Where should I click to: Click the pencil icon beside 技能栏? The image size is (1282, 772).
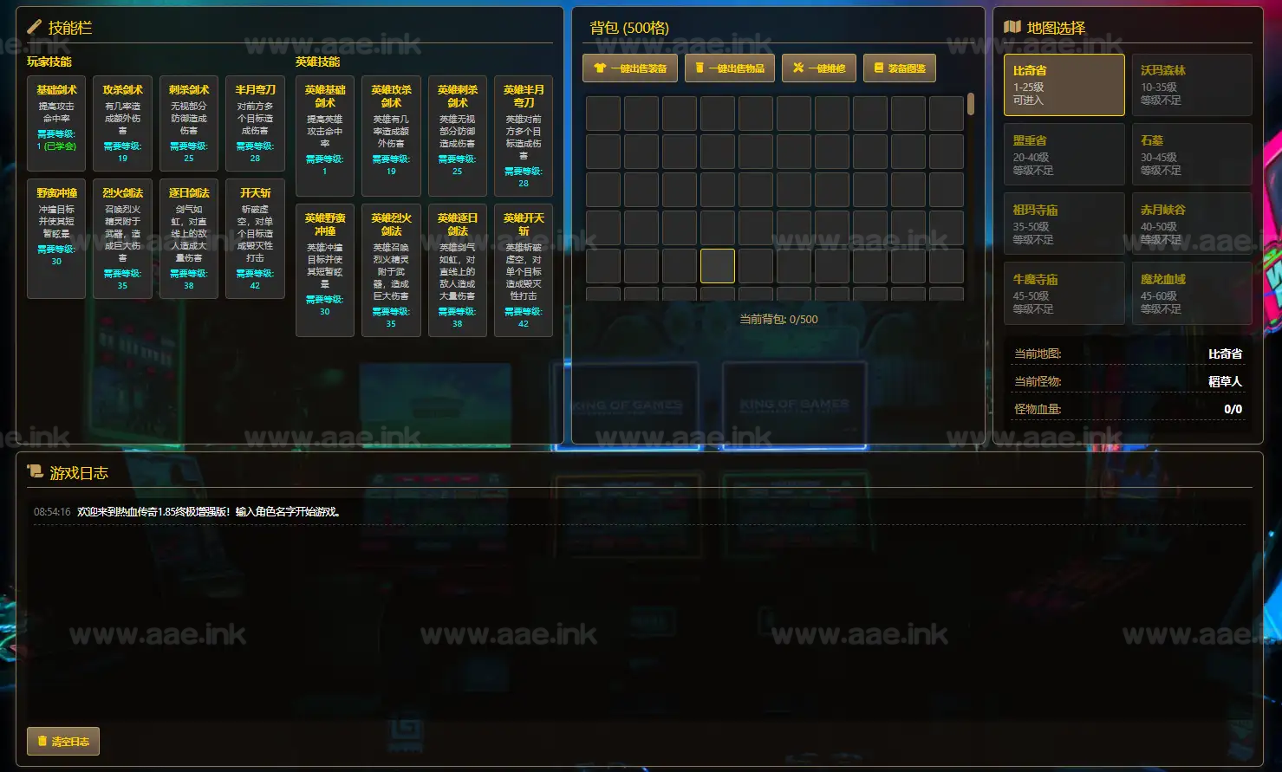tap(35, 28)
